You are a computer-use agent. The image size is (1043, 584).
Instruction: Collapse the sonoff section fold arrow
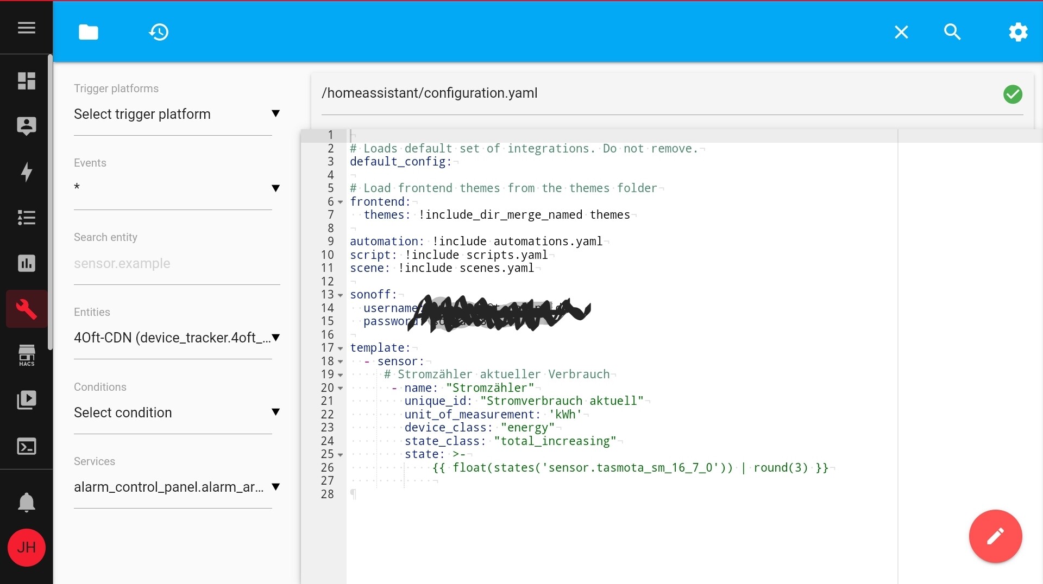click(341, 295)
